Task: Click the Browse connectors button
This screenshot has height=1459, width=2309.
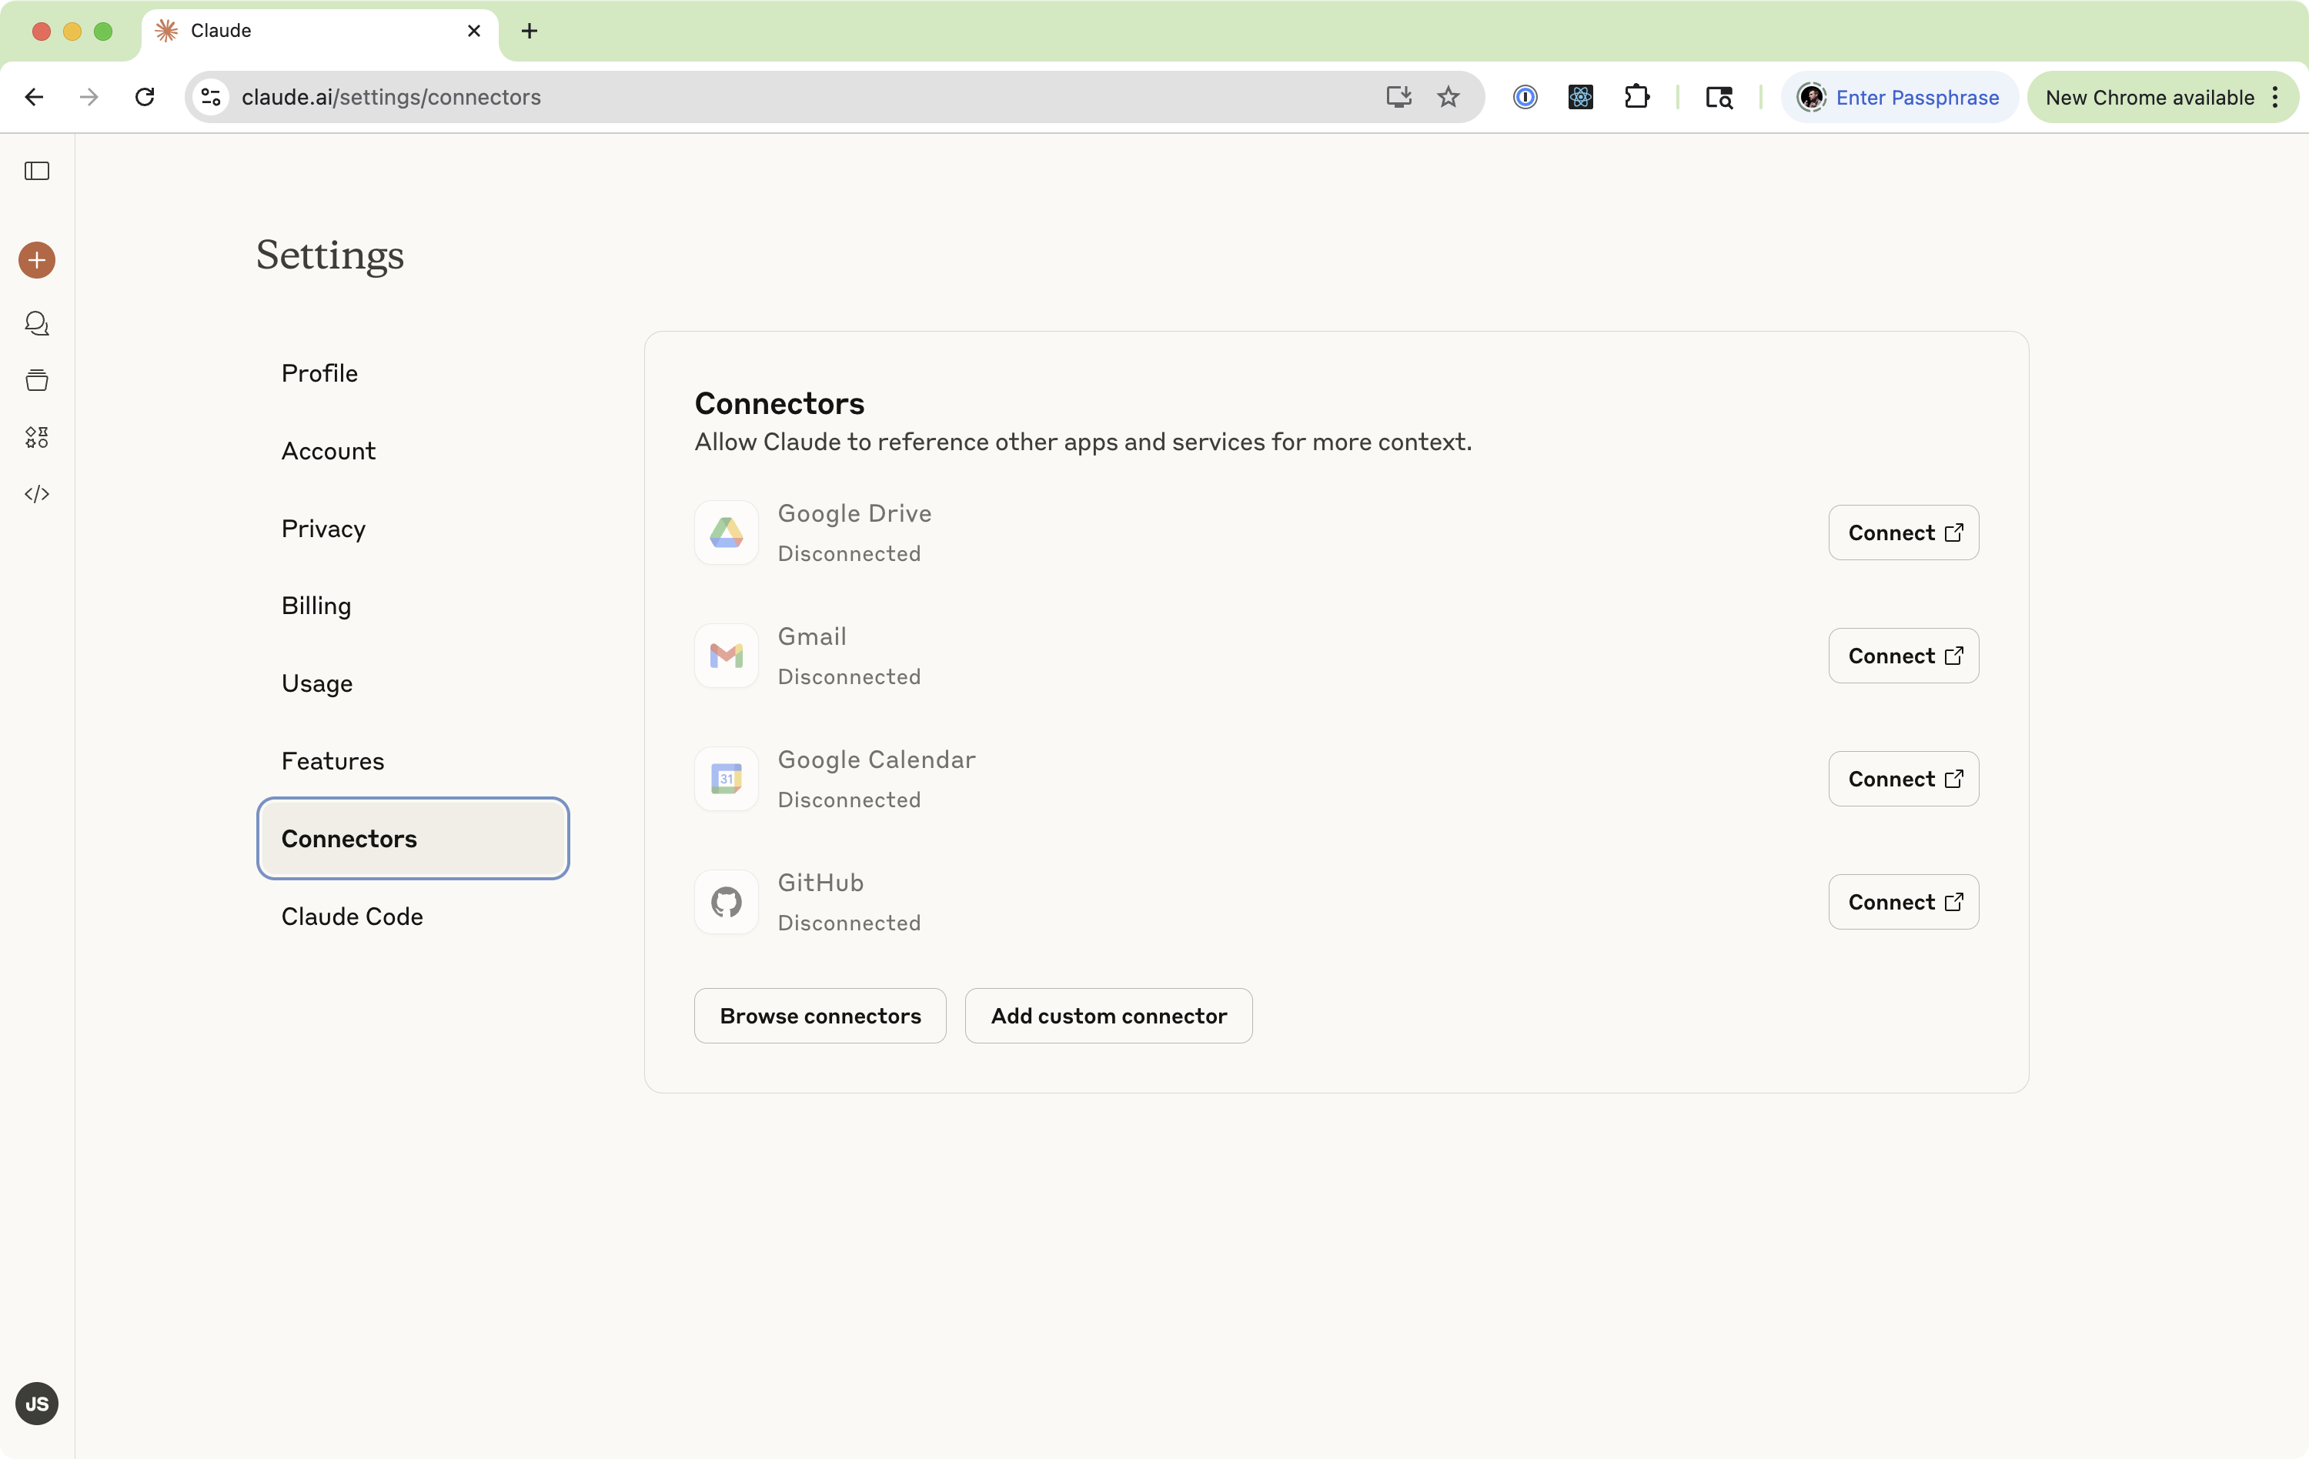Action: [x=820, y=1015]
